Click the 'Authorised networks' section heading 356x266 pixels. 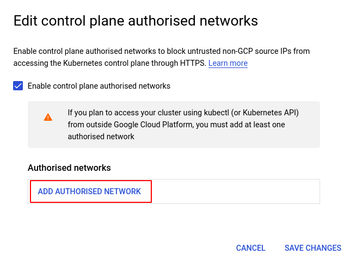[69, 168]
